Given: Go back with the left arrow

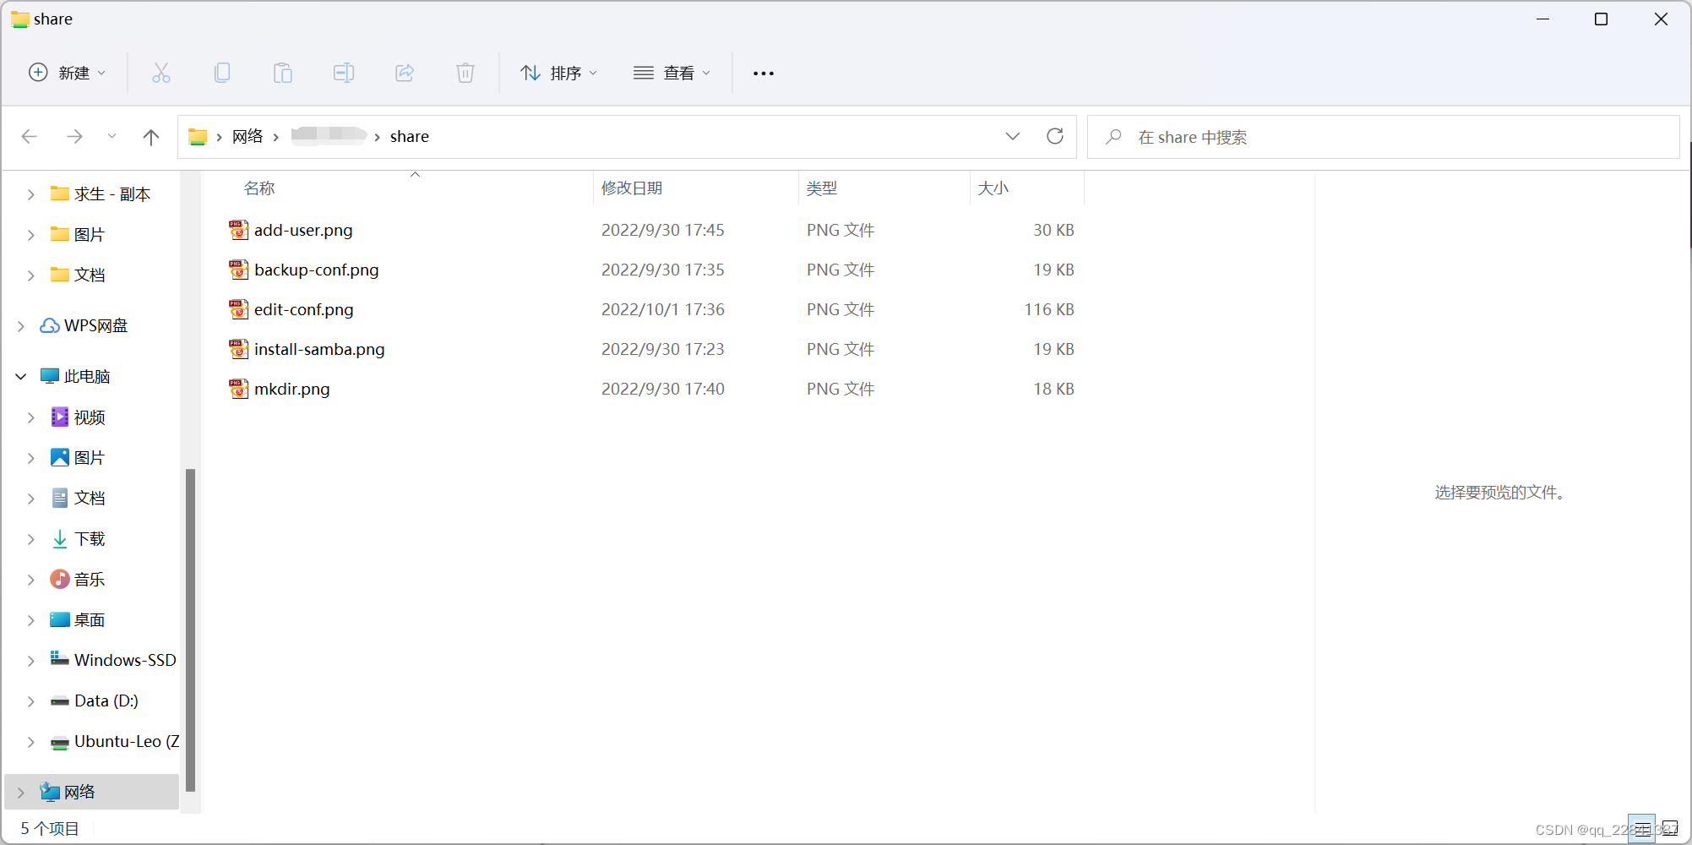Looking at the screenshot, I should pos(30,136).
